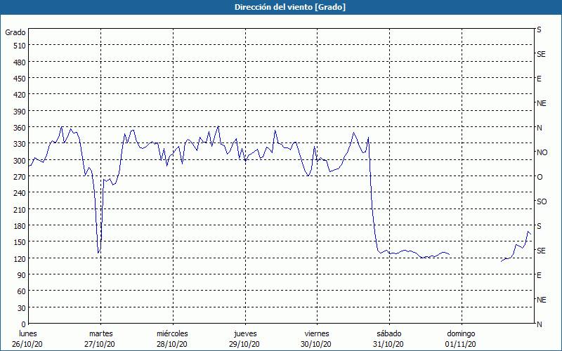
Task: Click the 90 degree axis label
Action: click(x=22, y=275)
